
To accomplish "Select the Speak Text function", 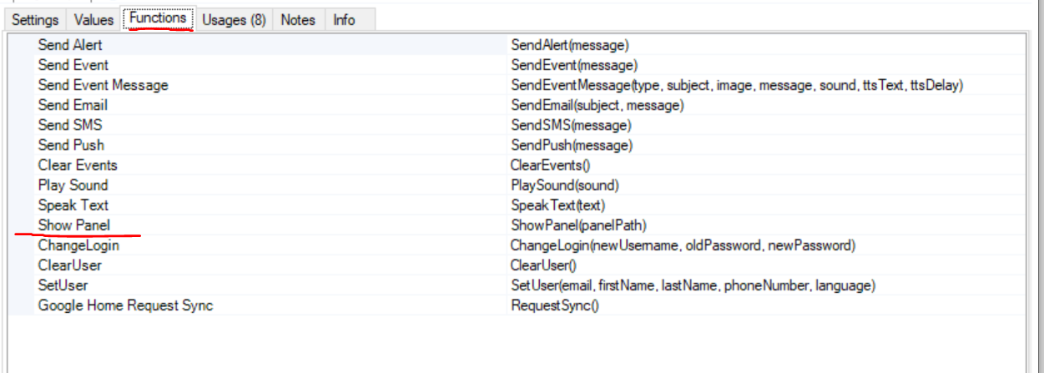I will coord(73,205).
